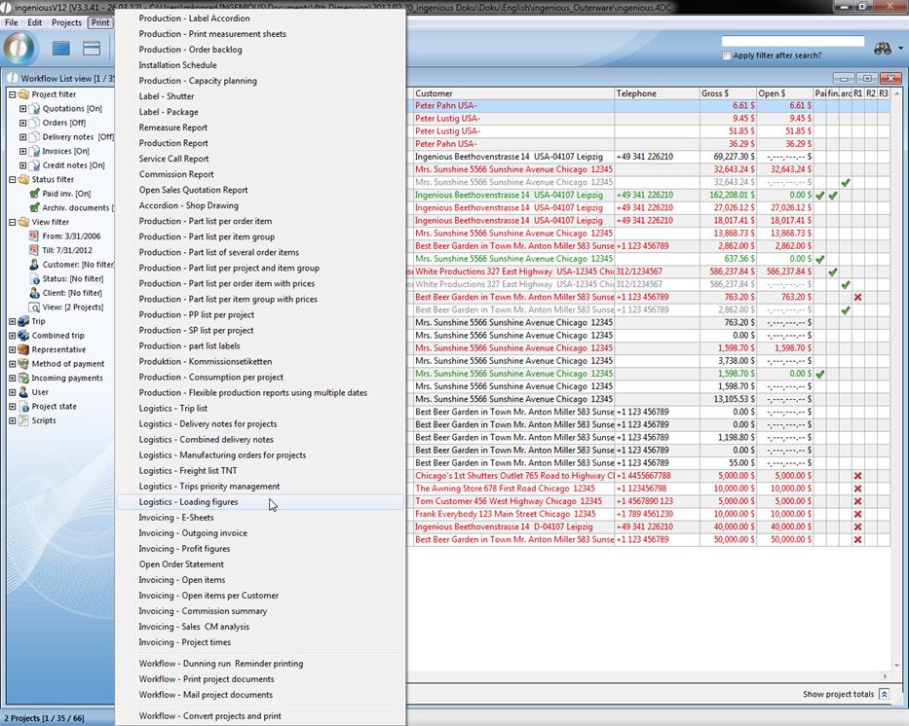Toggle the Archiv. documents filter checkmark

[35, 207]
